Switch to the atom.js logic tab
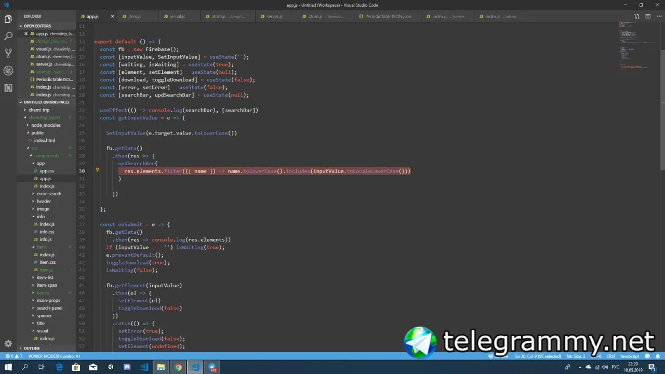665x374 pixels. pos(228,17)
